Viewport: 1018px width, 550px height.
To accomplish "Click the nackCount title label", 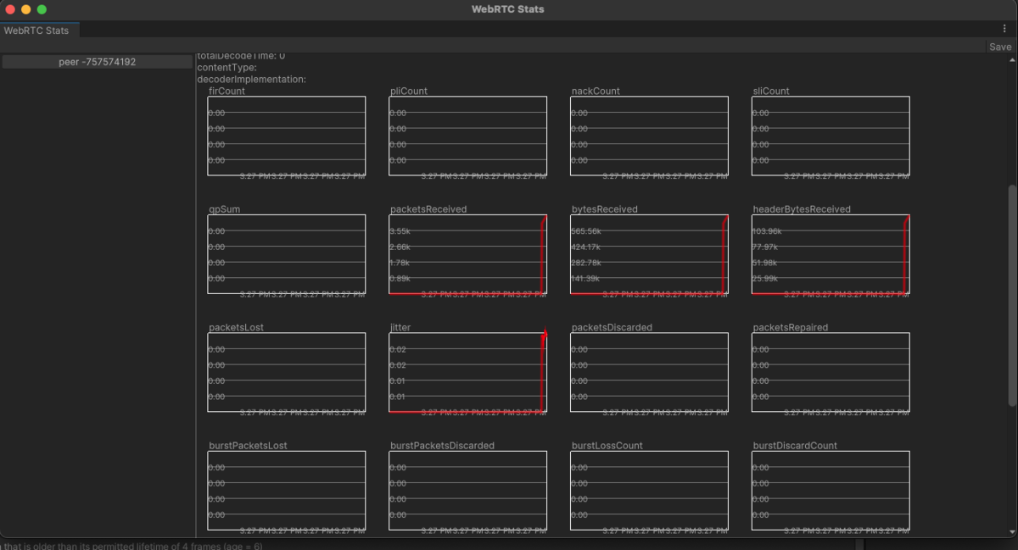I will point(596,91).
